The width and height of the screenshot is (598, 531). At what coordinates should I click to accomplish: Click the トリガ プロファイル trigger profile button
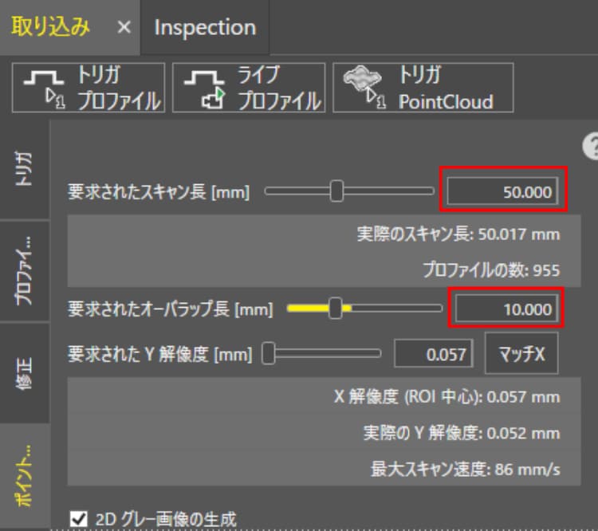tap(89, 88)
